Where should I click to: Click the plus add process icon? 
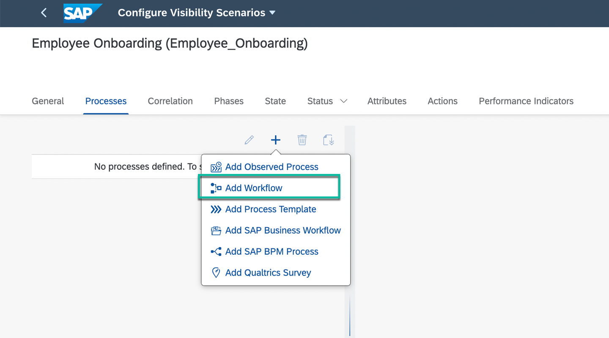[x=276, y=140]
